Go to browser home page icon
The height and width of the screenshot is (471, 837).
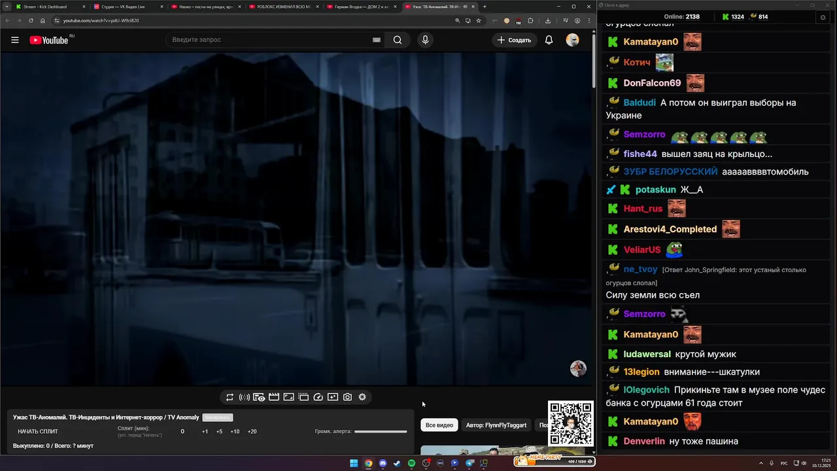43,20
